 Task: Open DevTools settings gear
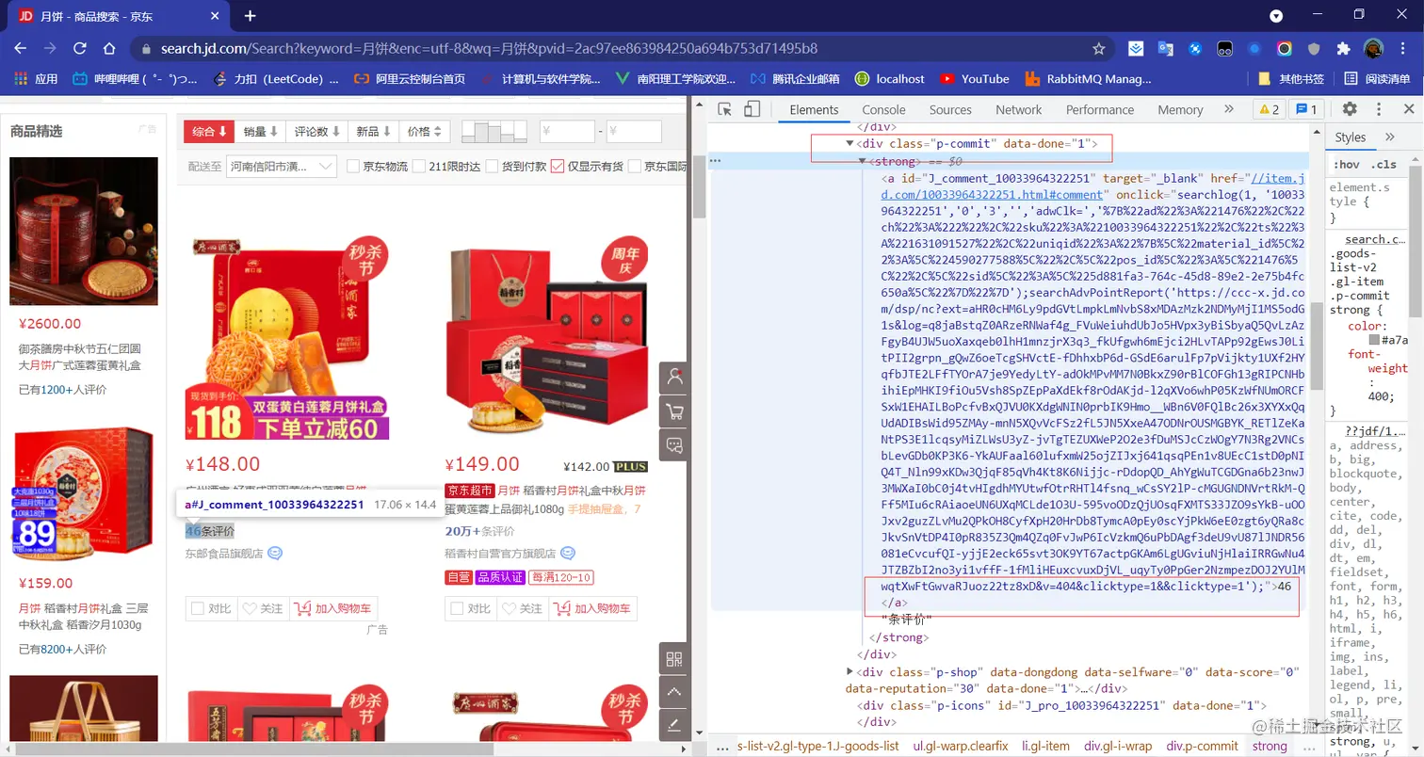click(x=1350, y=109)
